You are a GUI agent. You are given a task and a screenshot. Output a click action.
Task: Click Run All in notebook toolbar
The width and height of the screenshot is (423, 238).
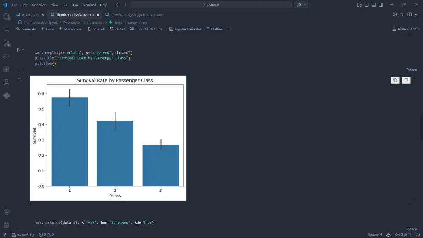96,29
